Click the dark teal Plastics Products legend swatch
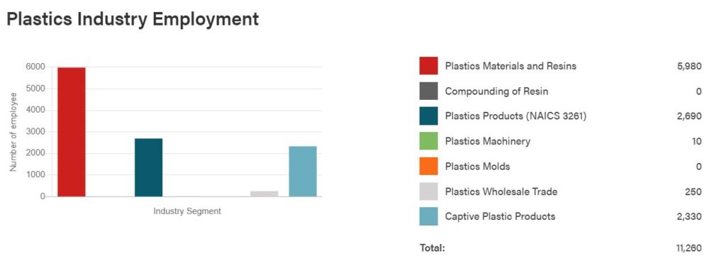The width and height of the screenshot is (726, 268). (428, 116)
